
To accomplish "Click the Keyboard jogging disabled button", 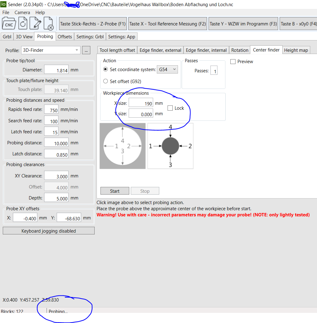I will click(49, 231).
